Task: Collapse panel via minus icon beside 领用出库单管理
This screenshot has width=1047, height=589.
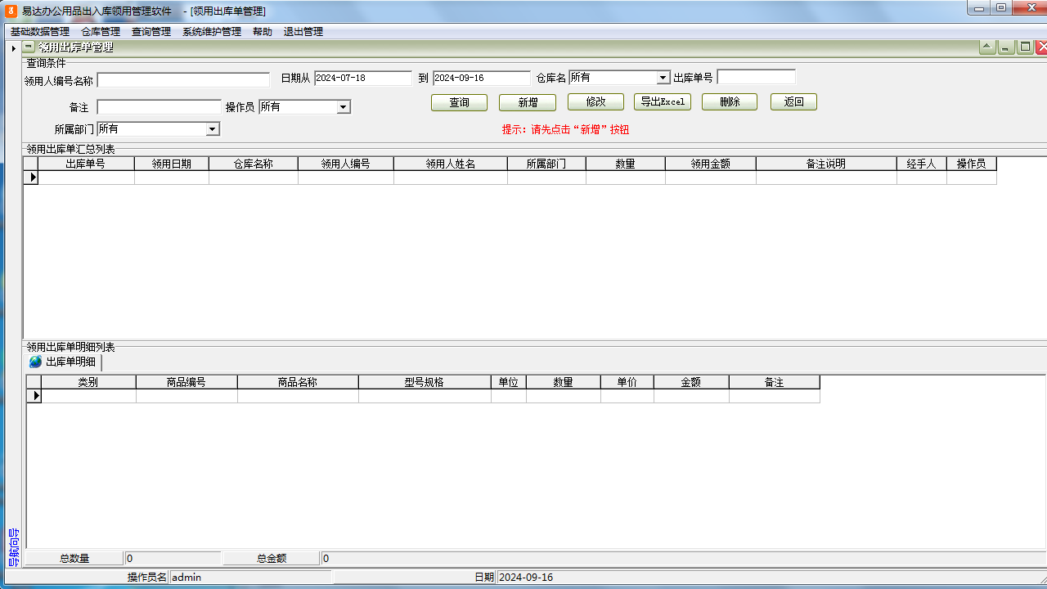Action: (29, 47)
